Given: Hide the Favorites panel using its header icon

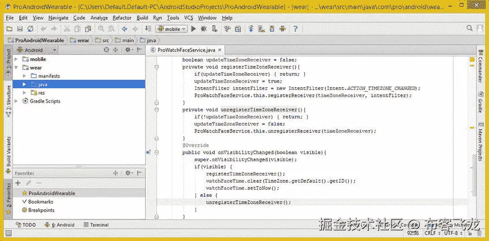Looking at the screenshot, I should [x=140, y=173].
